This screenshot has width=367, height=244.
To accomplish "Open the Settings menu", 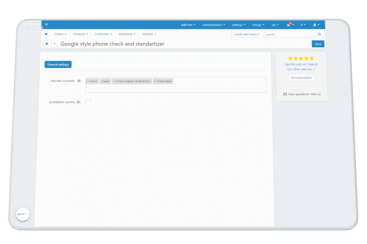I will (239, 25).
